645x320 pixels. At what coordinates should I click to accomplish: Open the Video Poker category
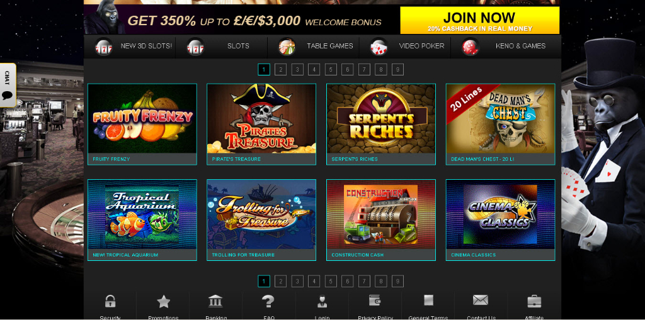click(x=408, y=47)
